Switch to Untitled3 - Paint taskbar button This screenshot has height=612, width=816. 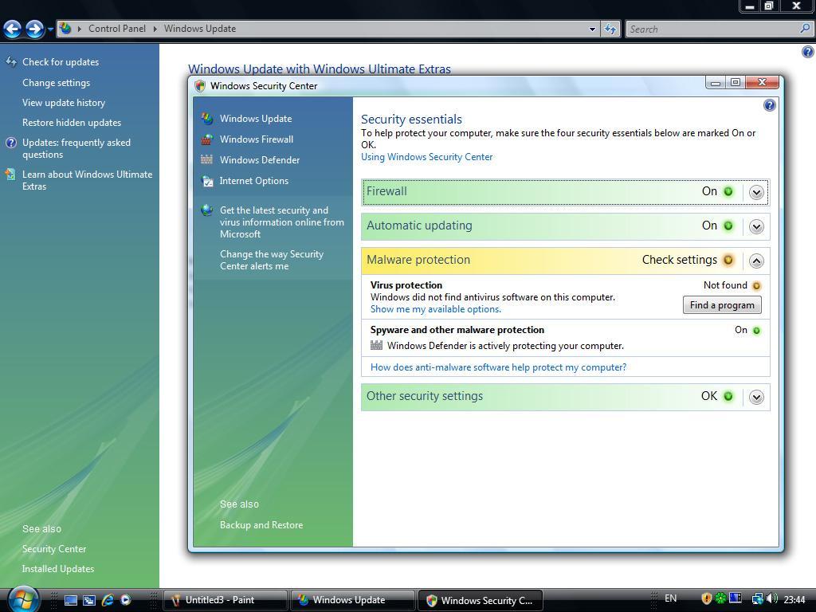[x=225, y=600]
